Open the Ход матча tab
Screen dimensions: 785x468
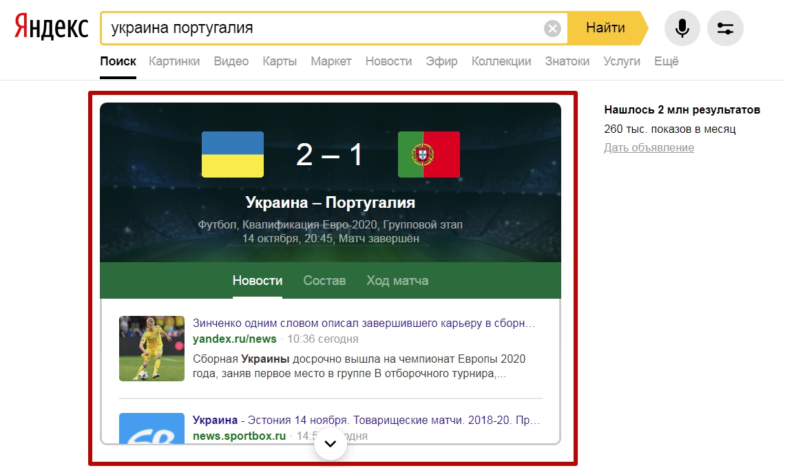(397, 280)
